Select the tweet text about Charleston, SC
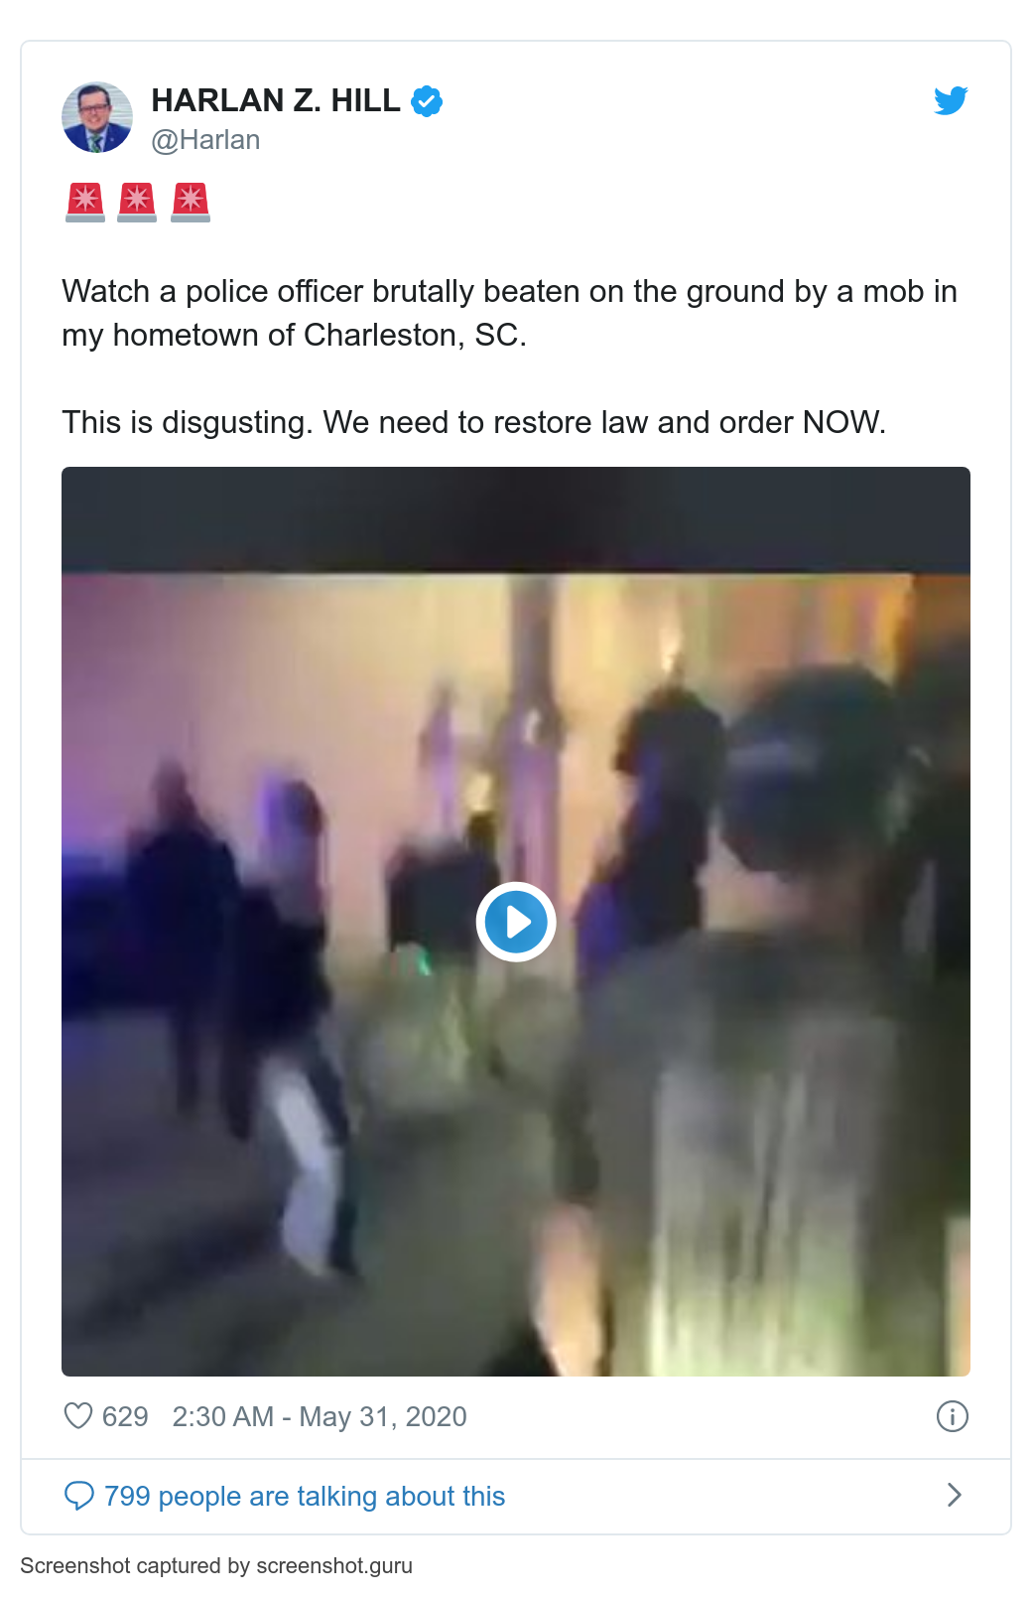The image size is (1032, 1599). (x=509, y=313)
